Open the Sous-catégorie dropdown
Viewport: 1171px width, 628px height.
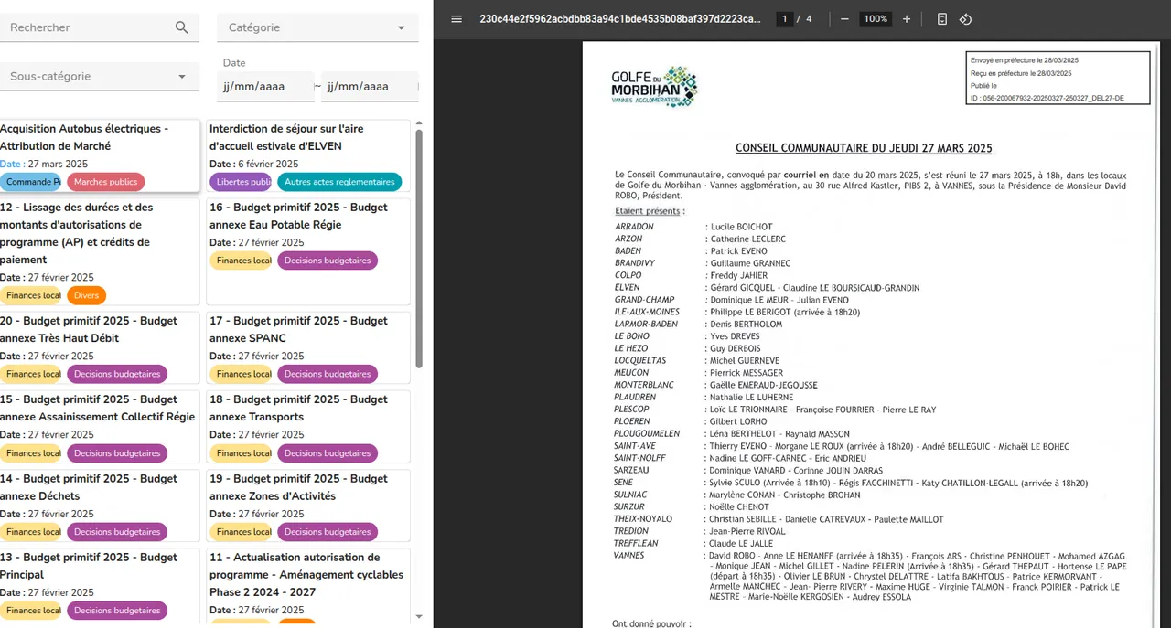click(x=99, y=77)
